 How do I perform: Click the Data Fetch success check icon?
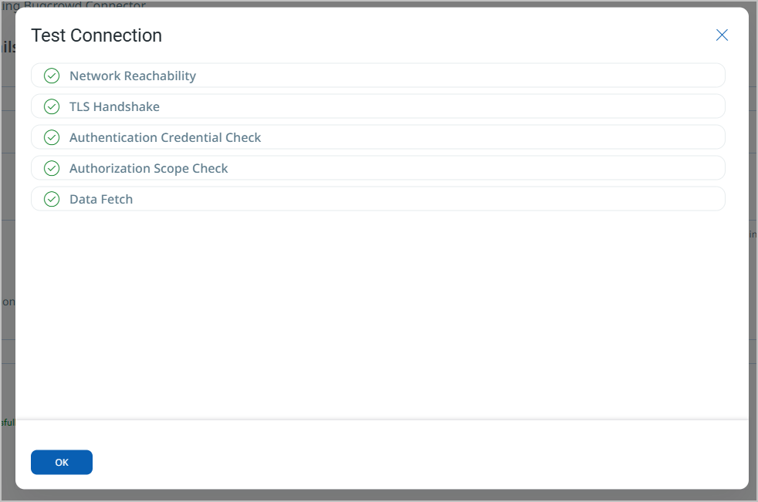pos(52,199)
